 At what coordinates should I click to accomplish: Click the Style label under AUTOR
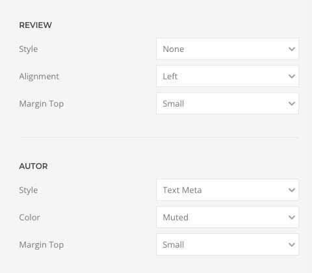29,190
